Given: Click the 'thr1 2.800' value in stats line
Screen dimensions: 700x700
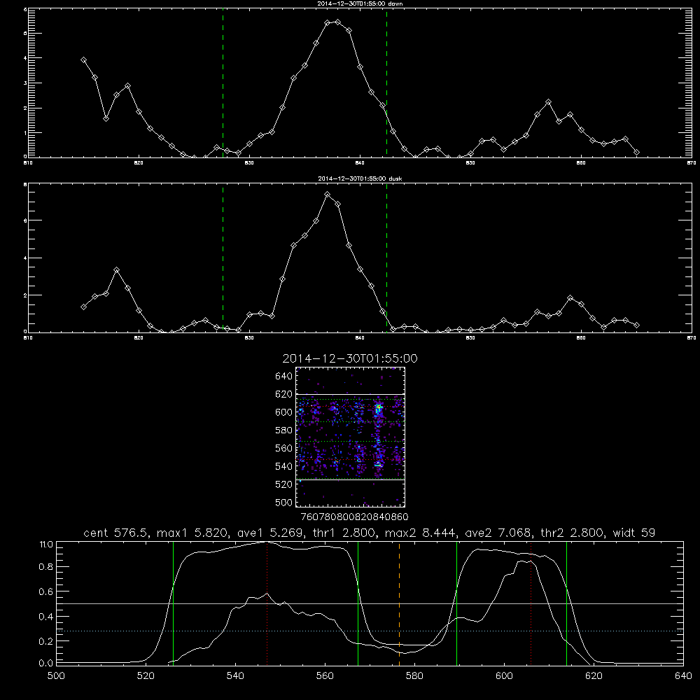Looking at the screenshot, I should pos(343,533).
